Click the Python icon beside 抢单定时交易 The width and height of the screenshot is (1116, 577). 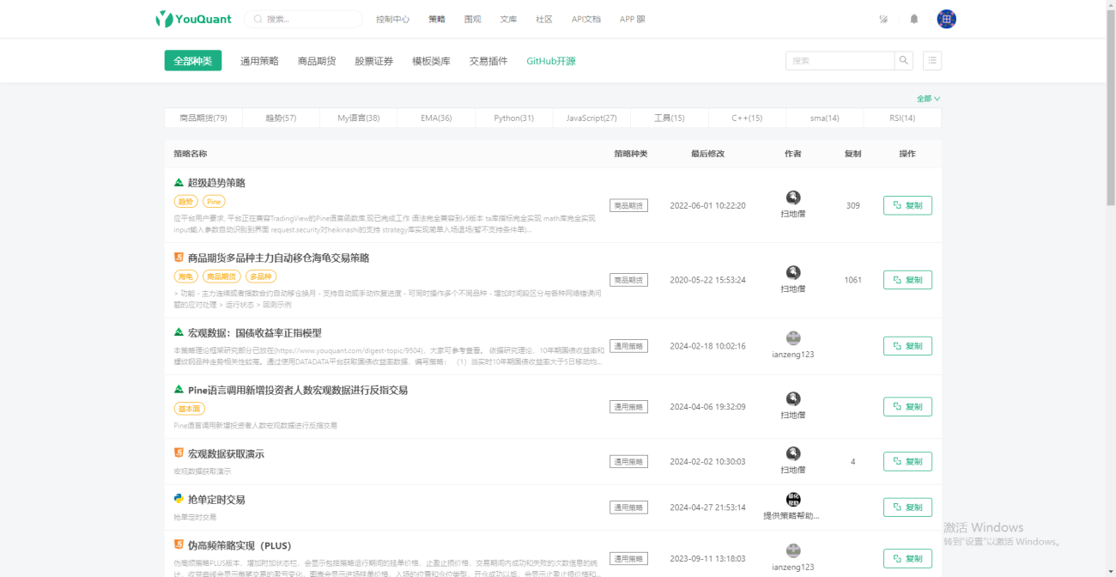(x=179, y=499)
